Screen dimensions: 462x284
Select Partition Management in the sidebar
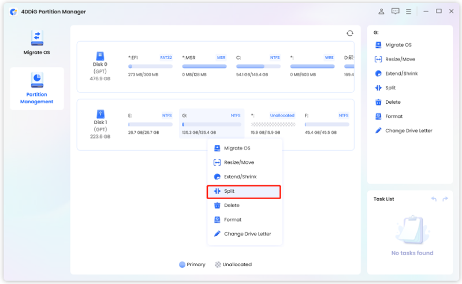pyautogui.click(x=37, y=88)
